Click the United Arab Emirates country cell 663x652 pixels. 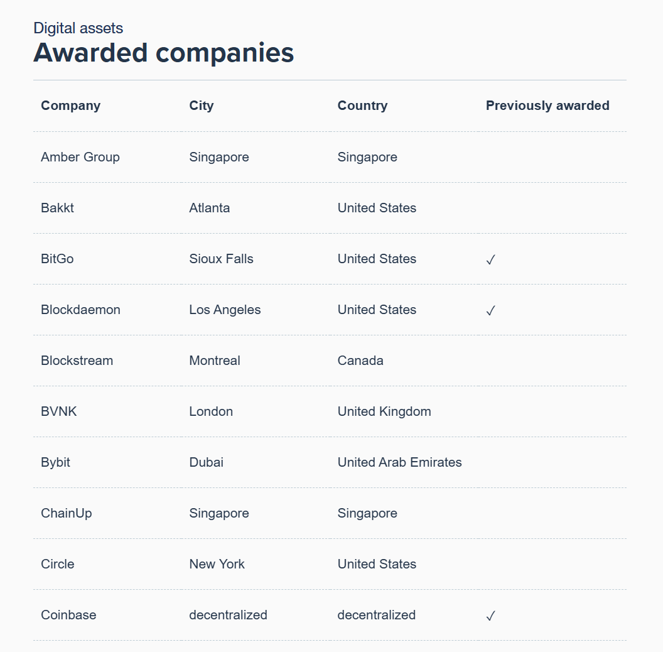coord(399,462)
